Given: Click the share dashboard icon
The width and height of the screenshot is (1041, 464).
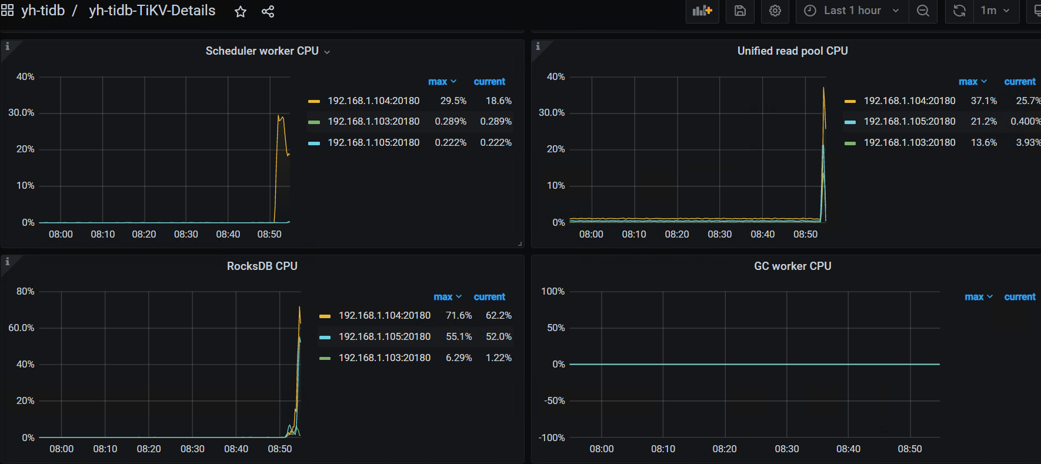Looking at the screenshot, I should [x=268, y=12].
